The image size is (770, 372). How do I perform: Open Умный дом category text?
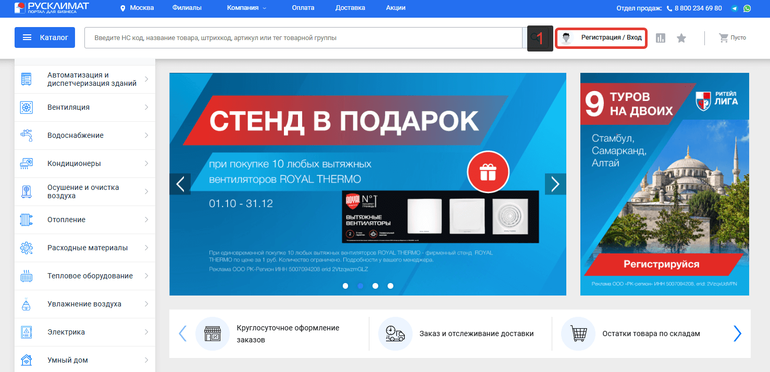click(x=68, y=360)
